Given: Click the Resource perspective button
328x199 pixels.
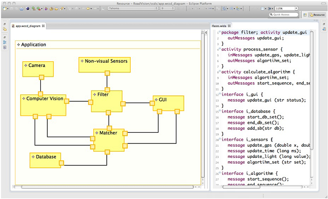Looking at the screenshot, I should (317, 15).
